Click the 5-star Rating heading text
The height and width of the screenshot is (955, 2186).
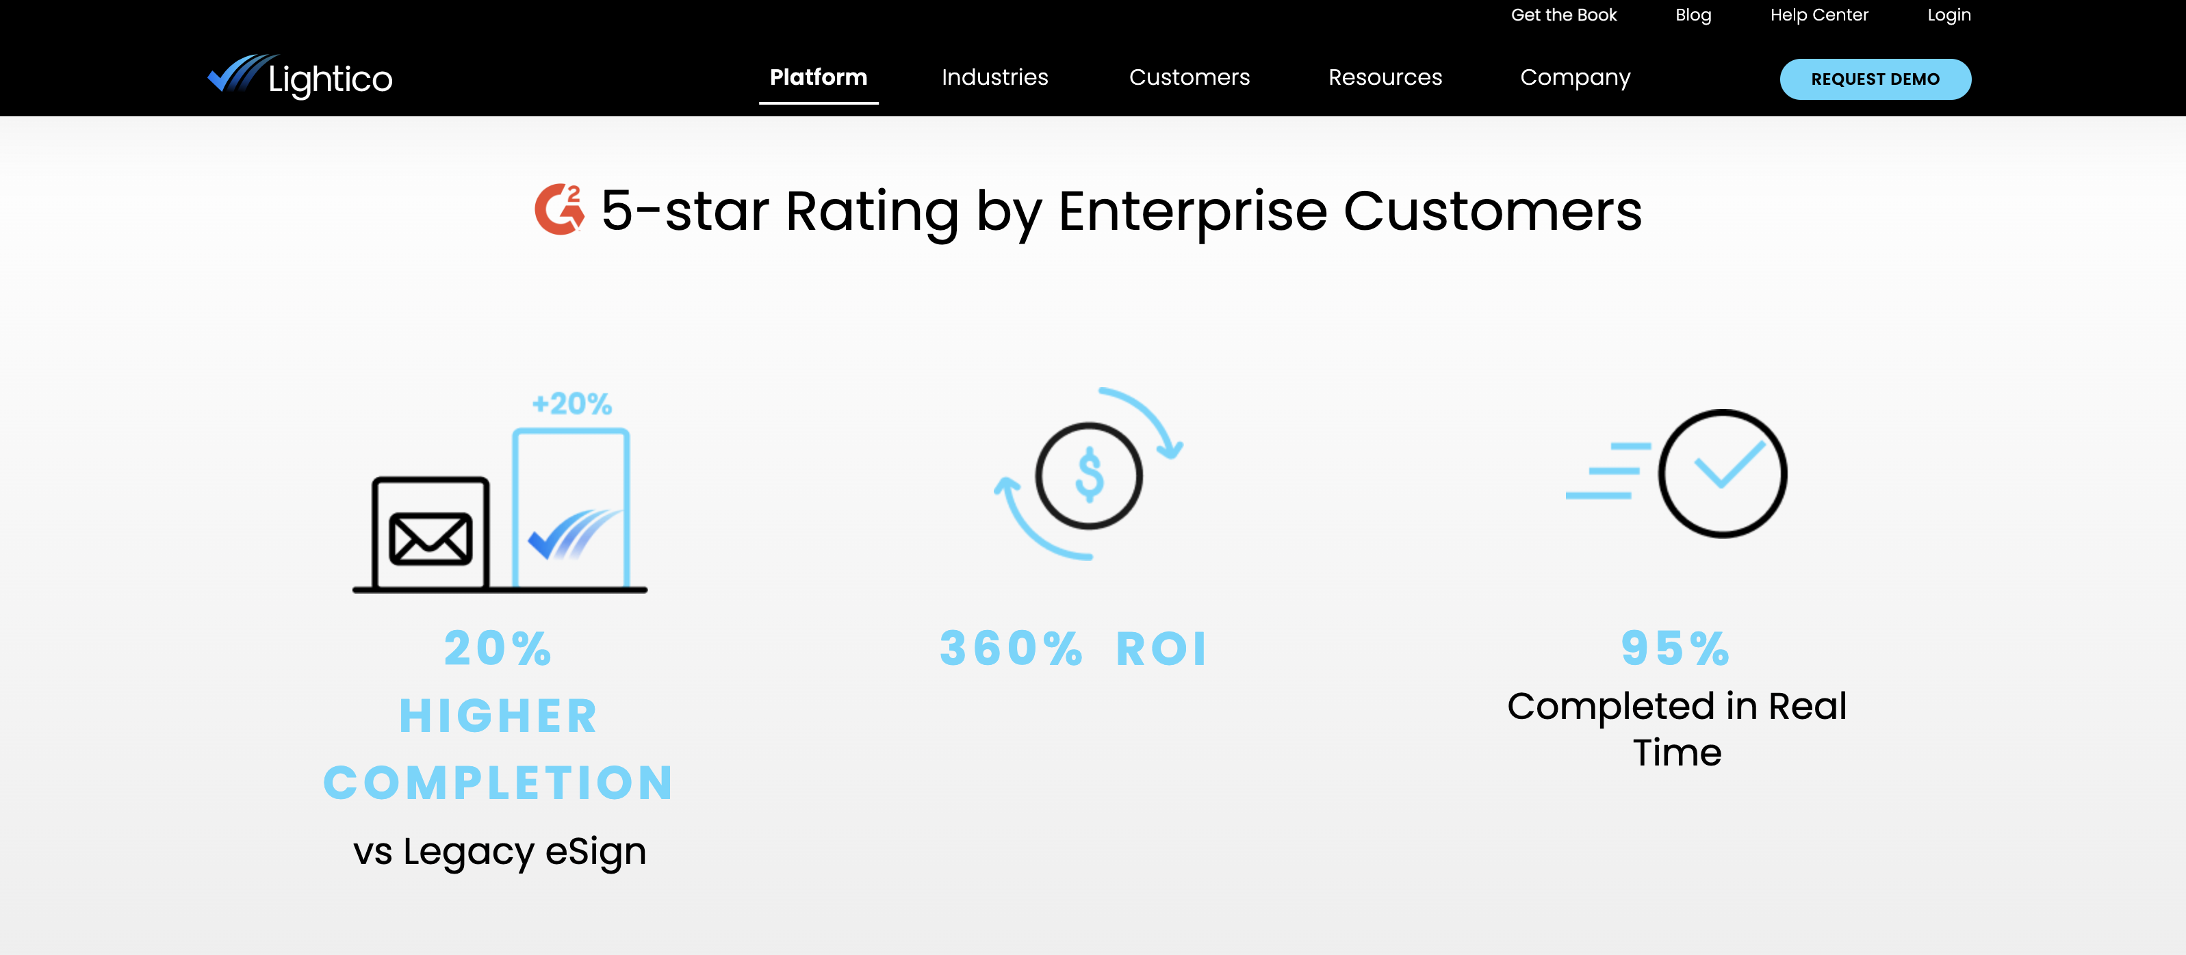pos(1120,210)
